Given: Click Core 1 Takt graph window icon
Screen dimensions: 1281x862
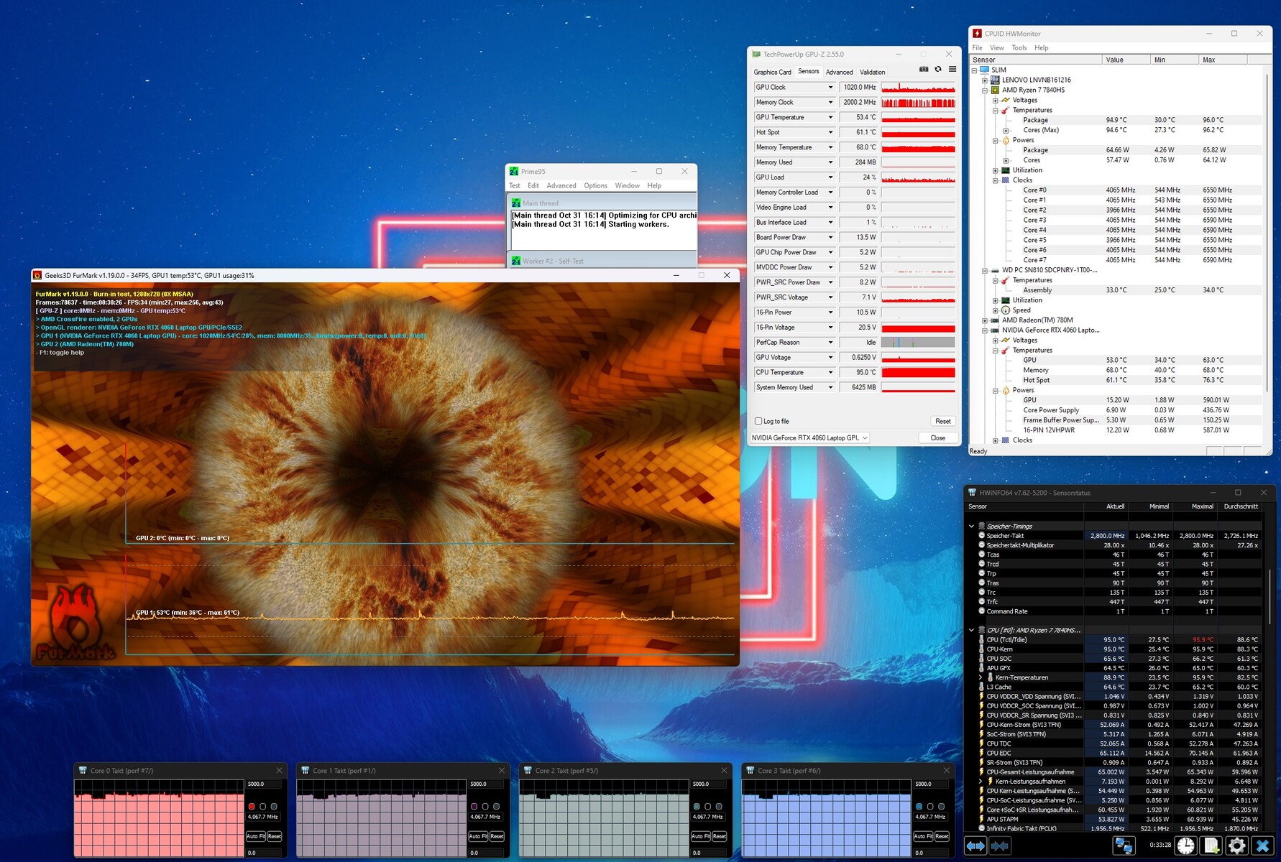Looking at the screenshot, I should tap(305, 770).
